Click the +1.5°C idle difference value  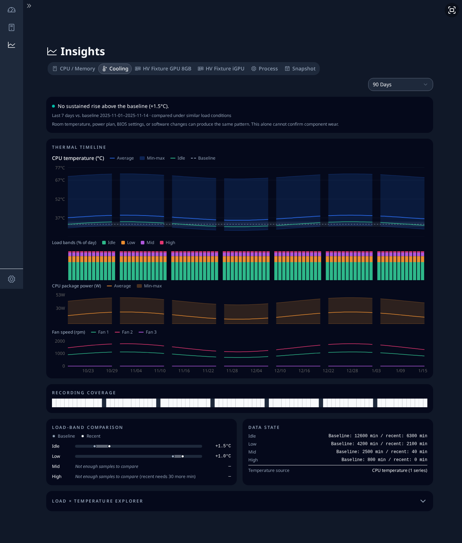pyautogui.click(x=223, y=446)
